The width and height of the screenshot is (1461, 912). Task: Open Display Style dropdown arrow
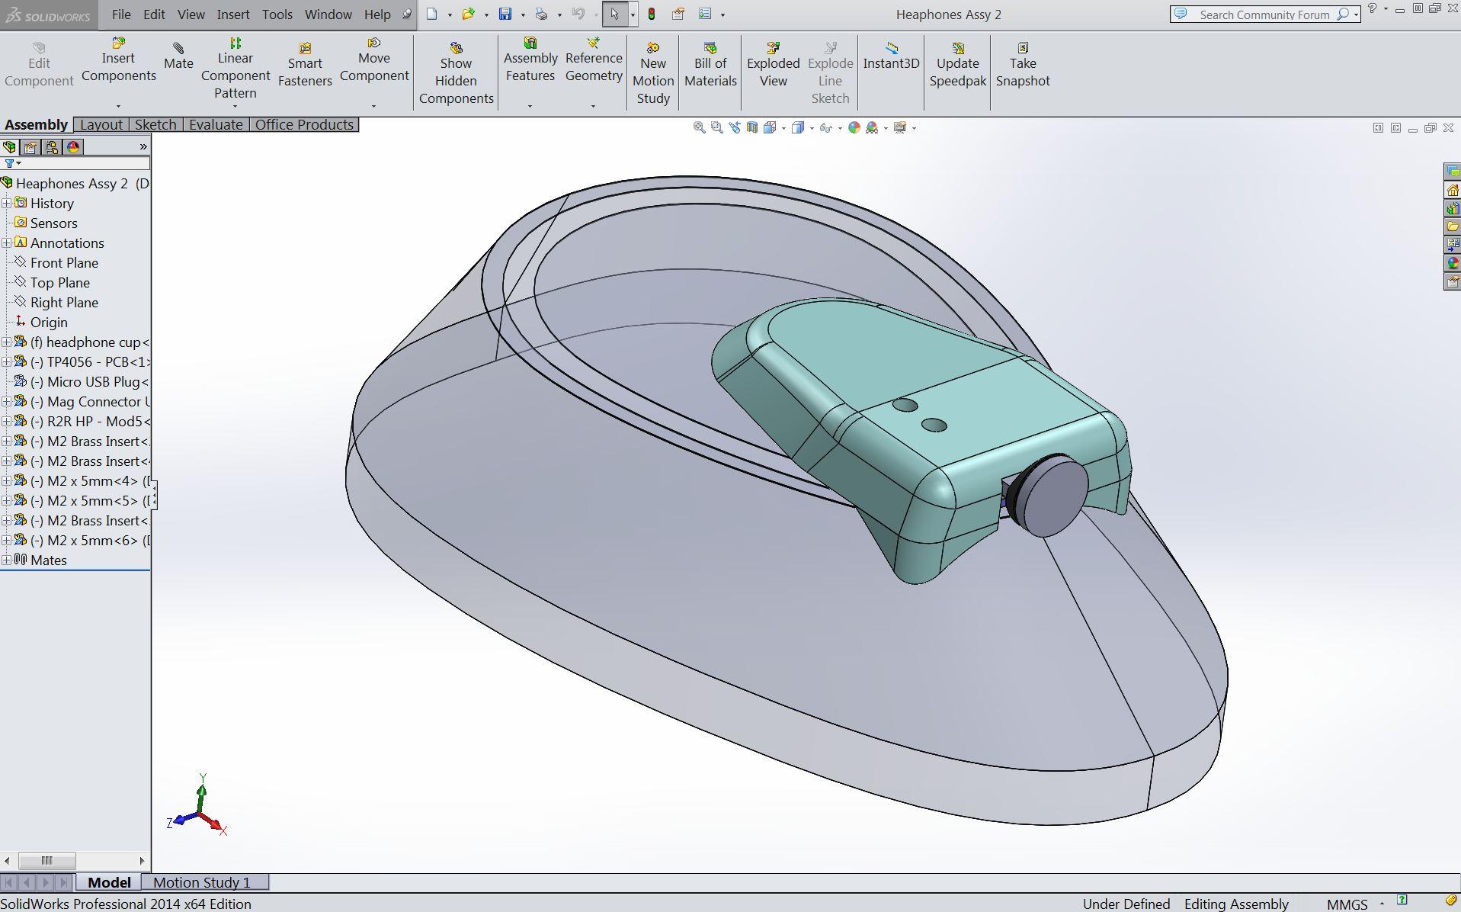(812, 128)
